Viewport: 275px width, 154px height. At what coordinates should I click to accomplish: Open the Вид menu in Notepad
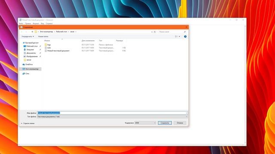click(42, 24)
